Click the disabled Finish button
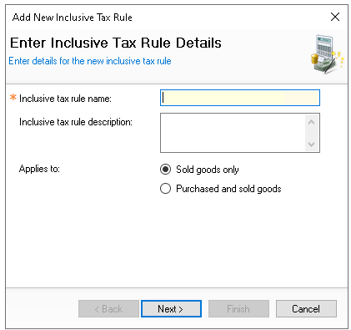Viewport: 351px width, 330px height. [x=238, y=308]
